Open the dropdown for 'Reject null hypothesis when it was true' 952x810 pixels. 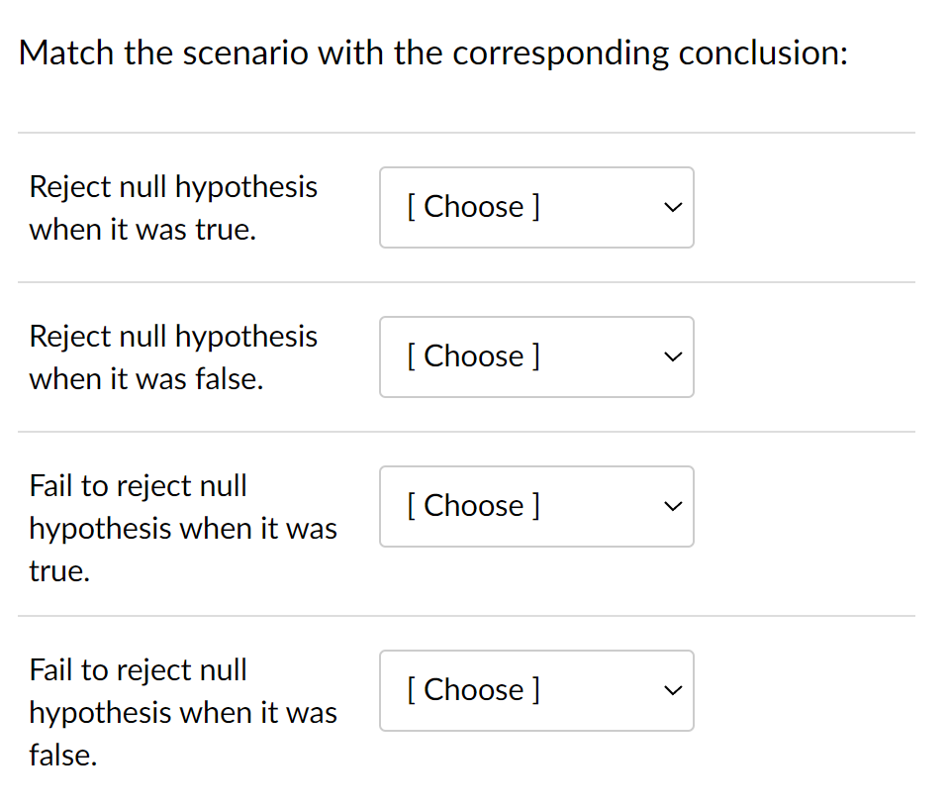pos(536,208)
